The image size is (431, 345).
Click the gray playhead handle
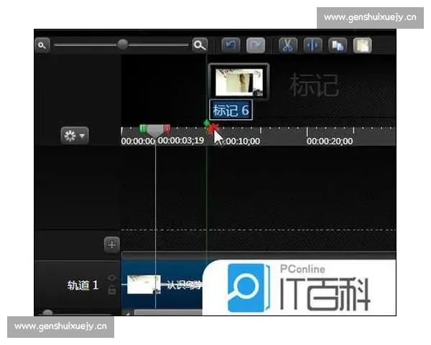pyautogui.click(x=155, y=131)
